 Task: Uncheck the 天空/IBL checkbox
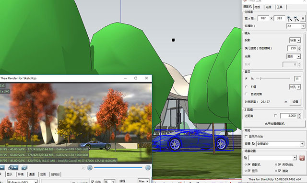coord(280,164)
